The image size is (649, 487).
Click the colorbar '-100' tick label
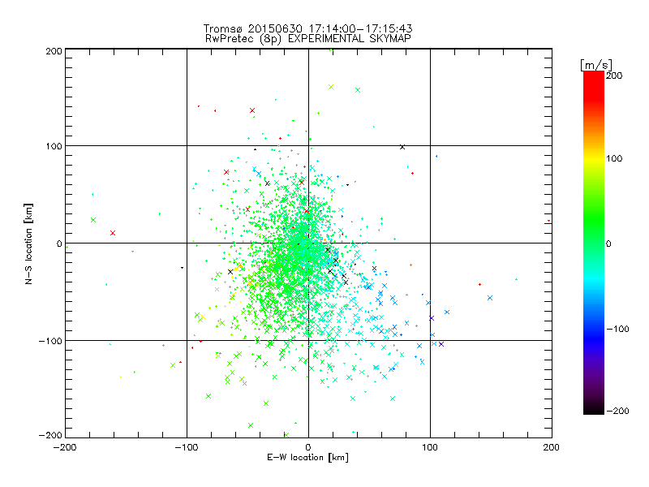[617, 330]
